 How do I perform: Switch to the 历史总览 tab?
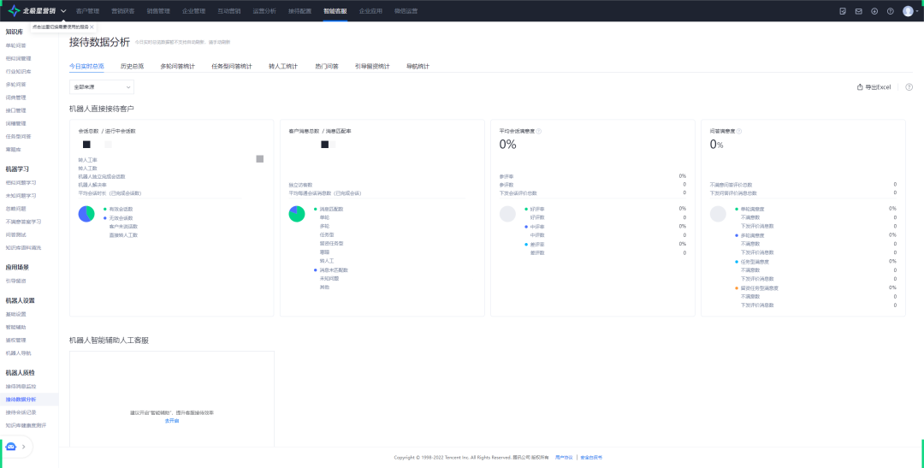(x=132, y=67)
